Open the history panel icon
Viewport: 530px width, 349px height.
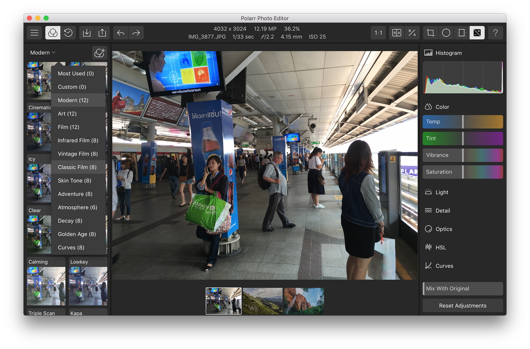tap(68, 33)
